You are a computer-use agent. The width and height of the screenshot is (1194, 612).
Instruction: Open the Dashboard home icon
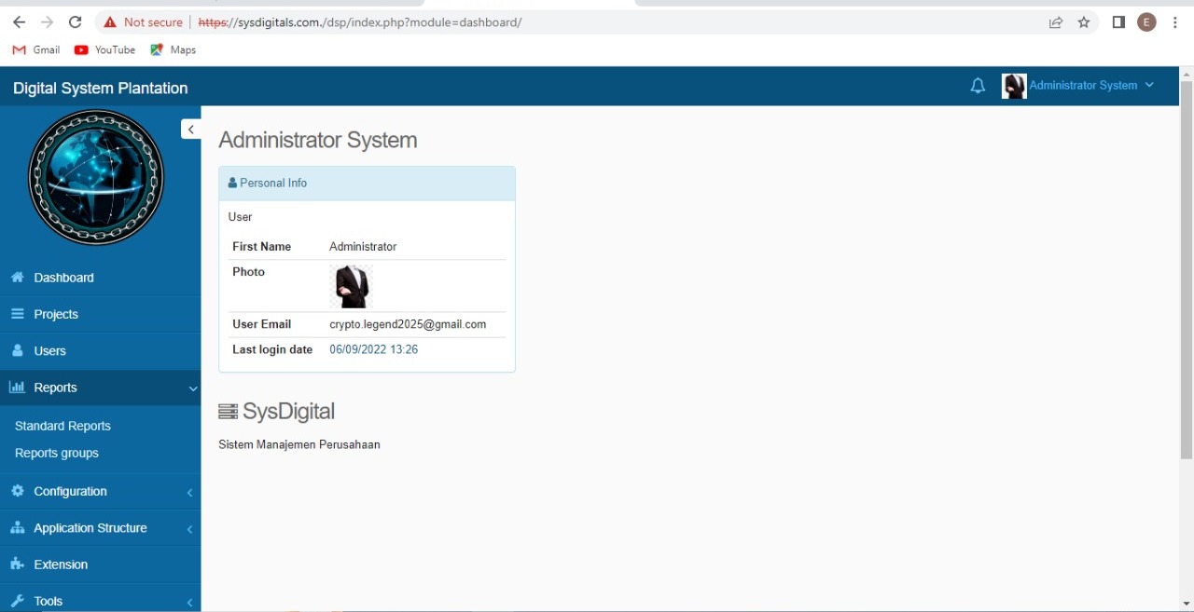[x=17, y=278]
